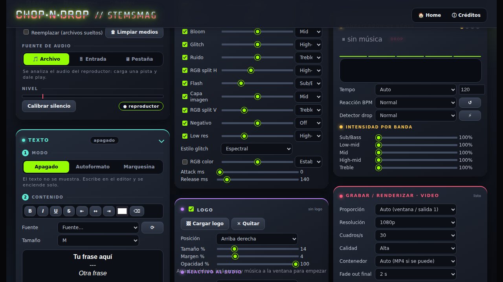
Task: Switch the audio source to Pestaña
Action: click(139, 59)
